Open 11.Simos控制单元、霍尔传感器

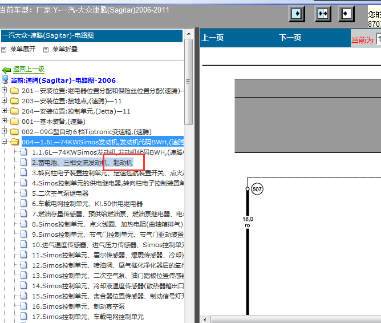[108, 255]
